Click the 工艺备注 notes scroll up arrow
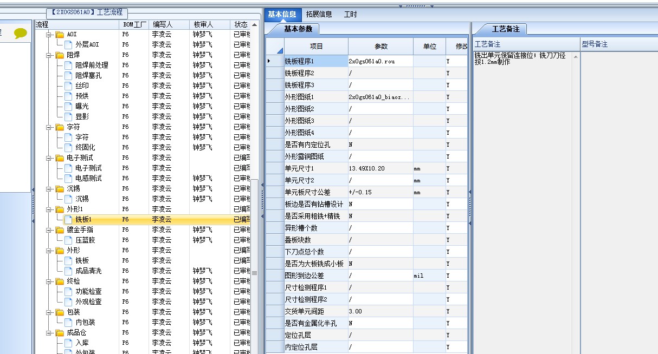The height and width of the screenshot is (354, 658). [576, 56]
